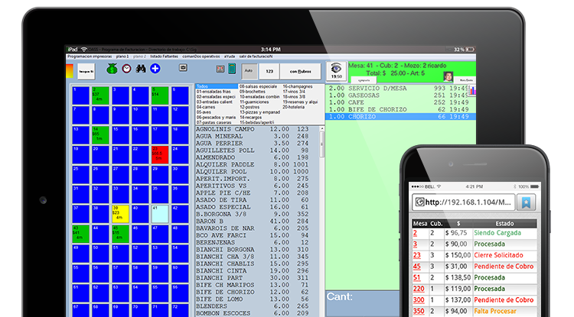Select the red table on floor plan
The image size is (574, 317).
pyautogui.click(x=159, y=154)
